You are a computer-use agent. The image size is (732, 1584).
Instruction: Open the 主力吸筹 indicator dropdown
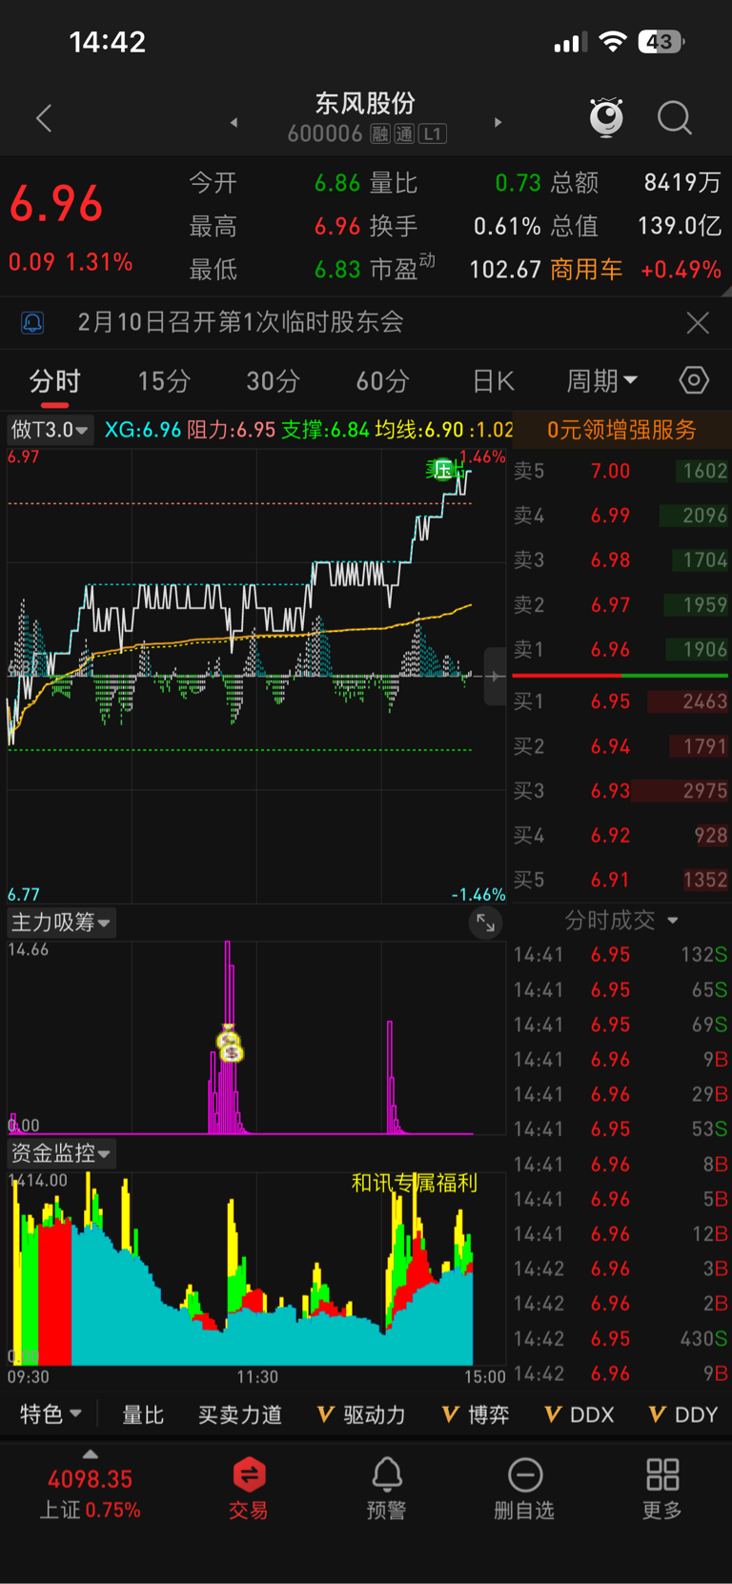click(x=62, y=923)
